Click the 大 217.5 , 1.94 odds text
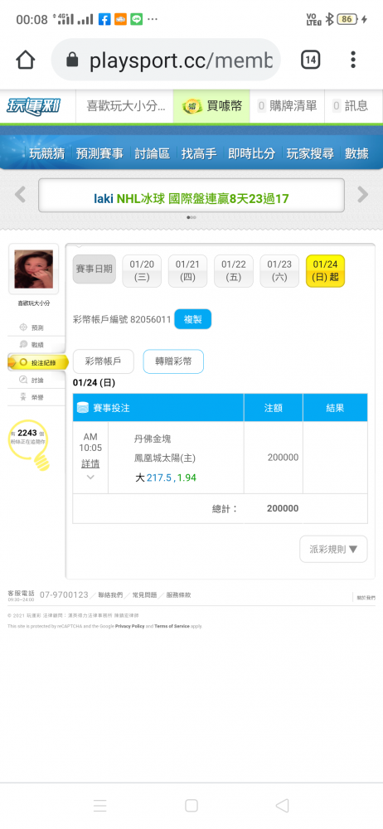The height and width of the screenshot is (829, 383). (x=166, y=478)
